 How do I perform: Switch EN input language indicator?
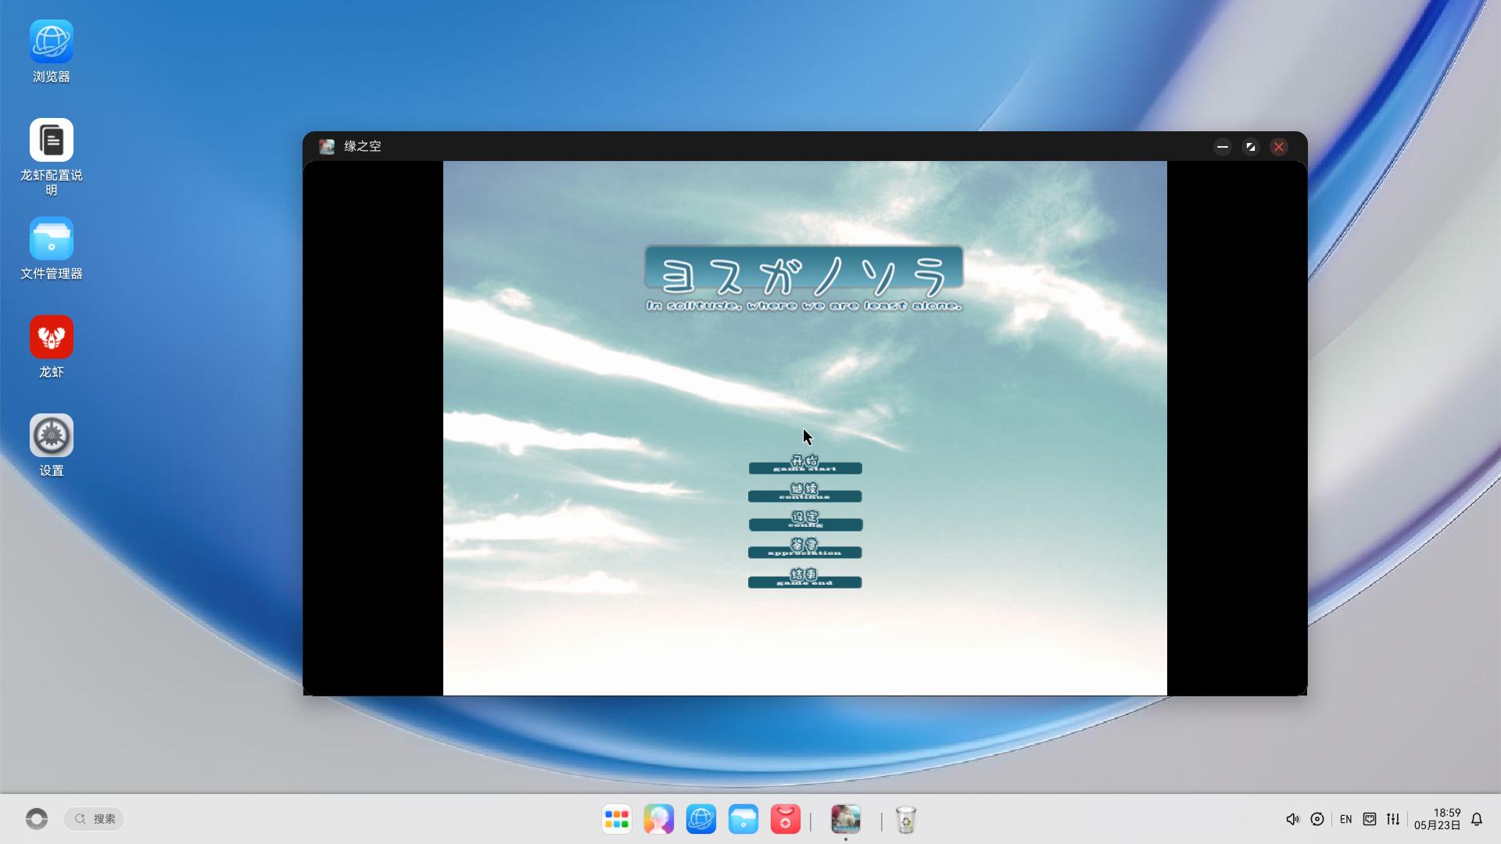pos(1345,819)
